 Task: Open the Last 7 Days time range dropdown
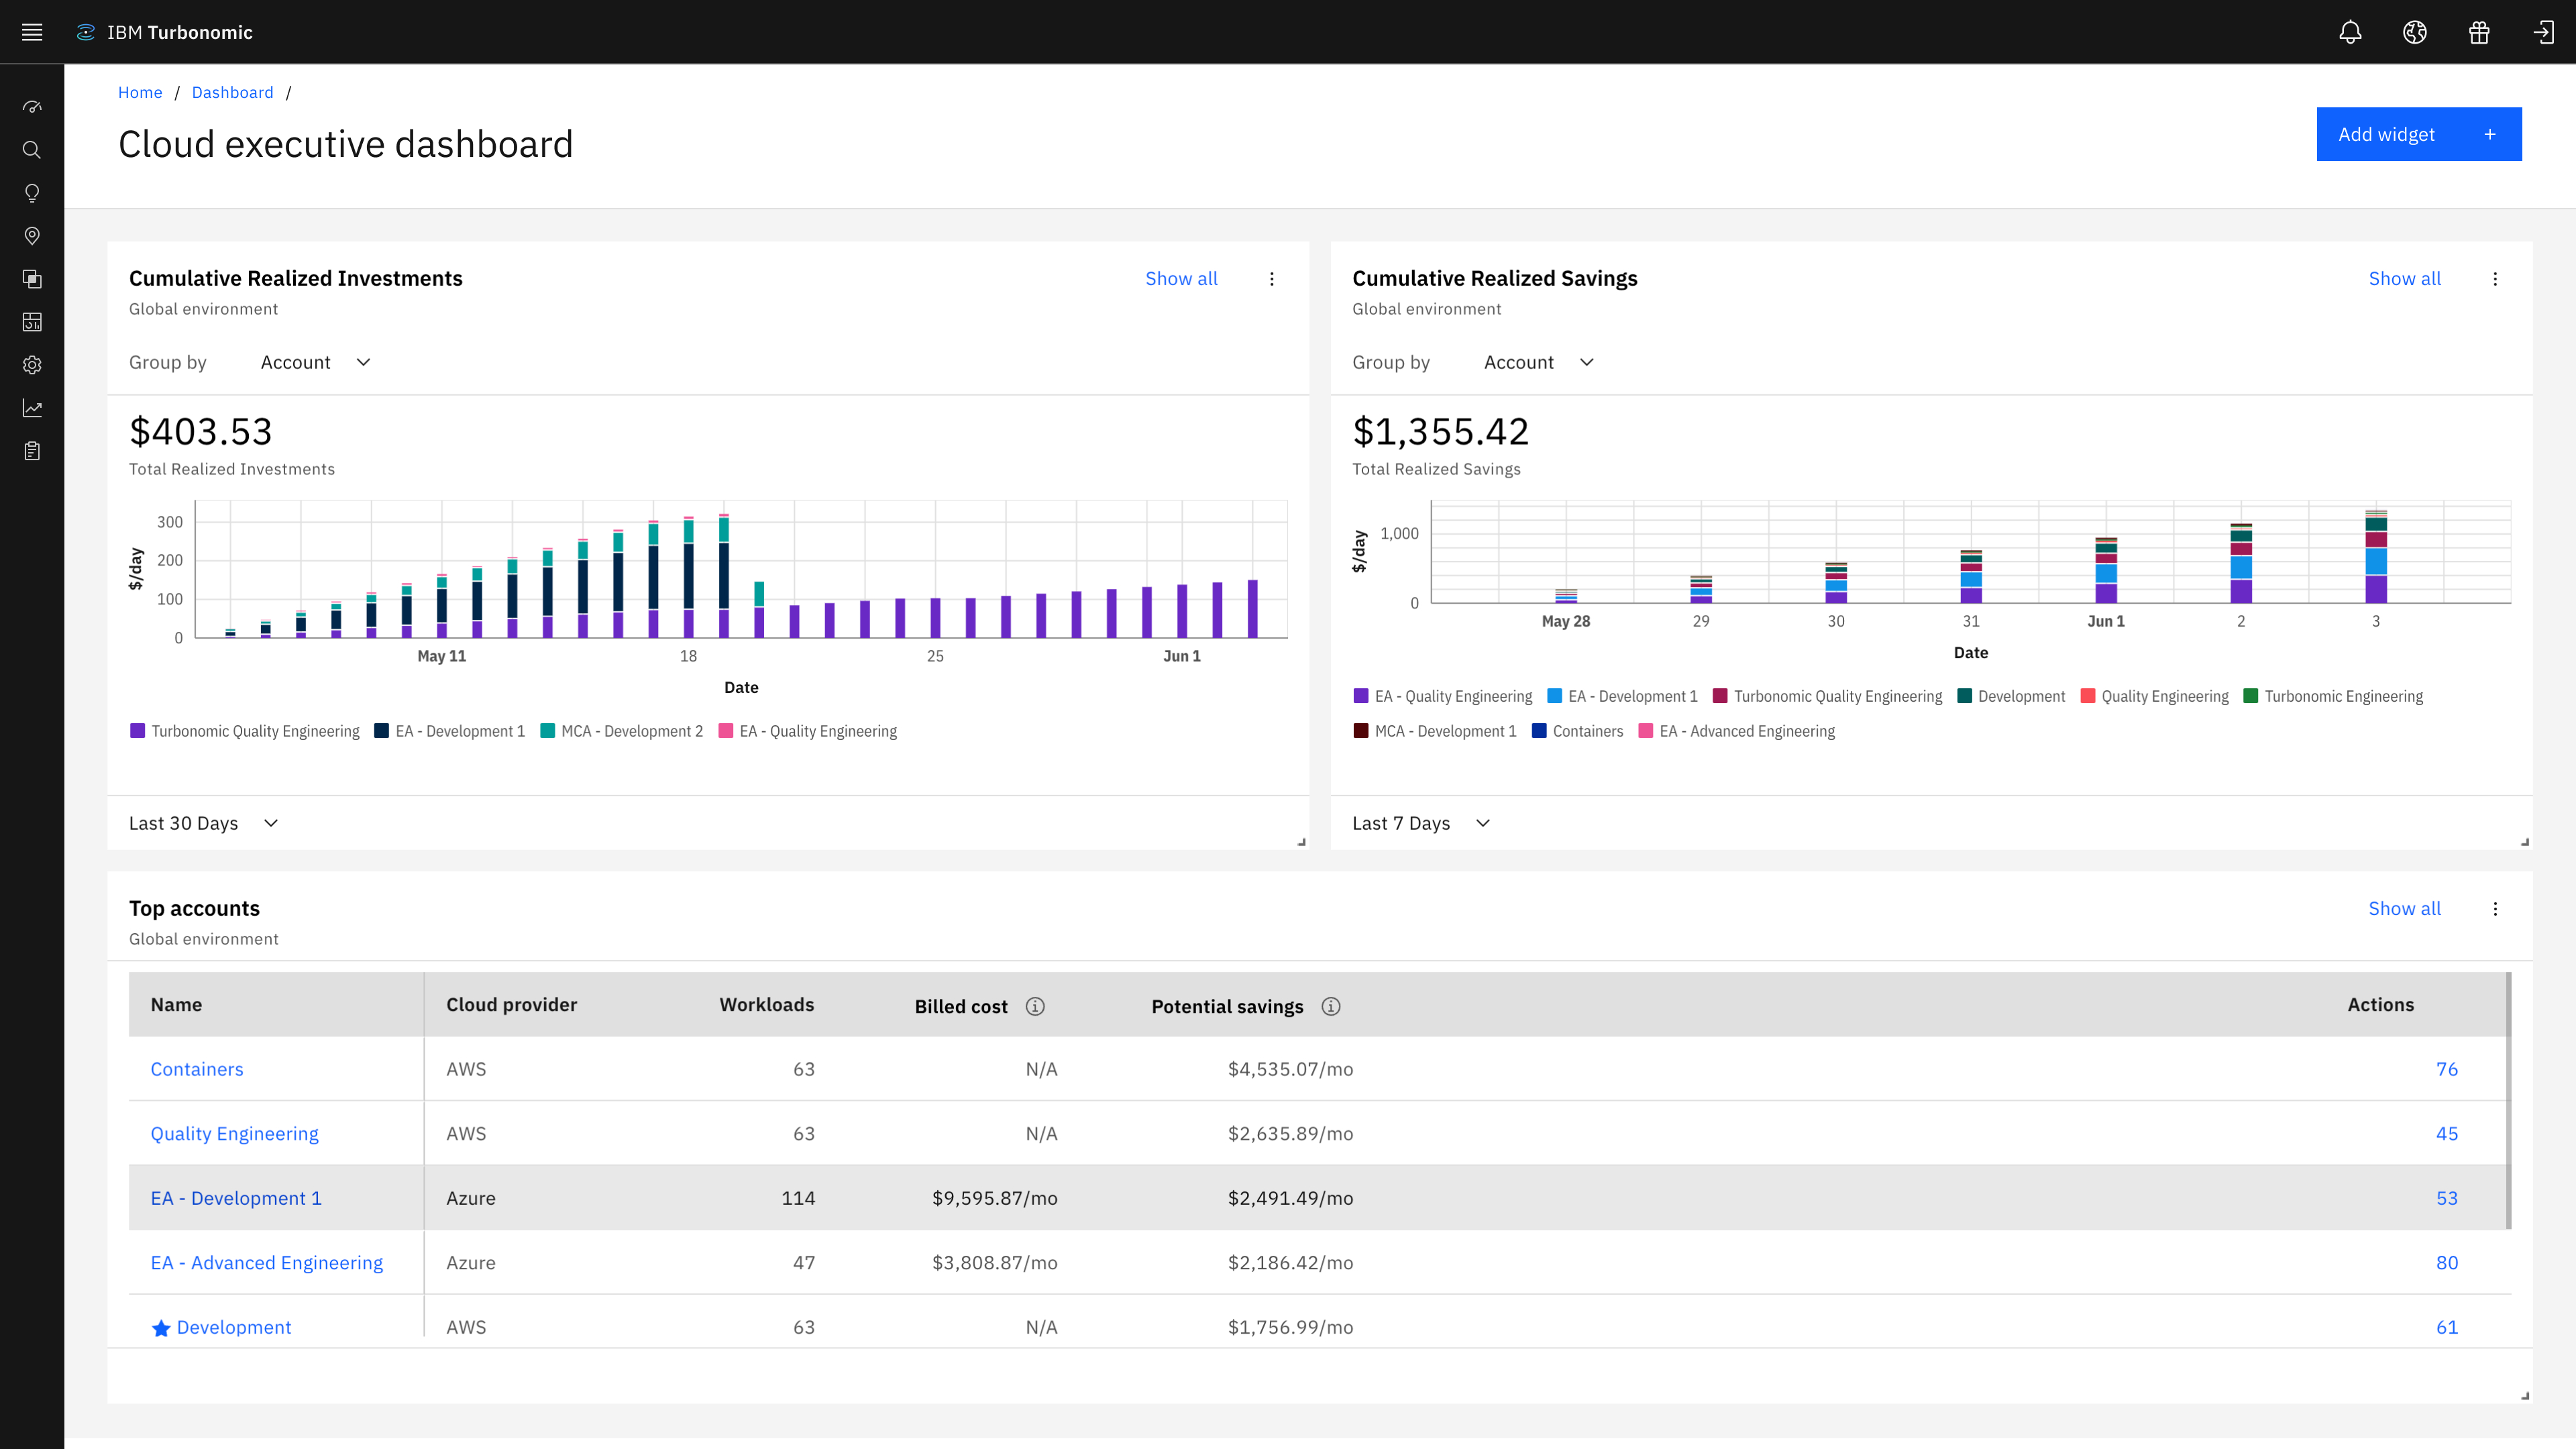point(1421,823)
